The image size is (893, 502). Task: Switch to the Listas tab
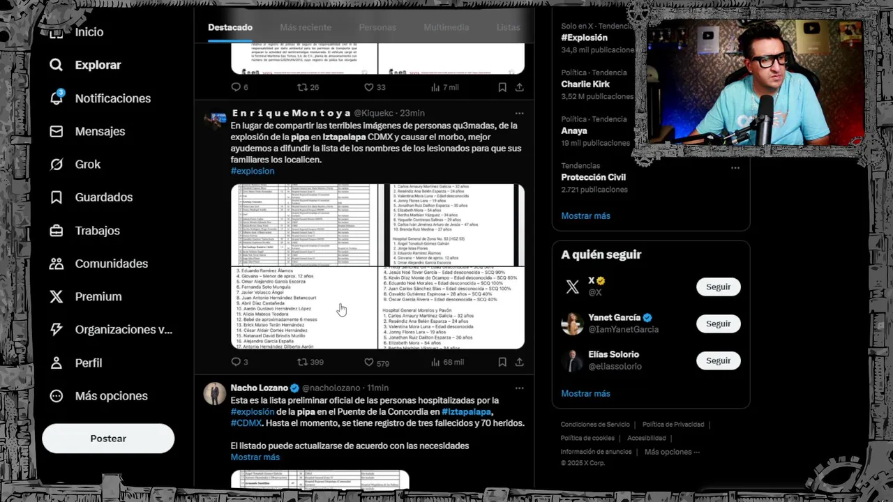click(x=508, y=27)
